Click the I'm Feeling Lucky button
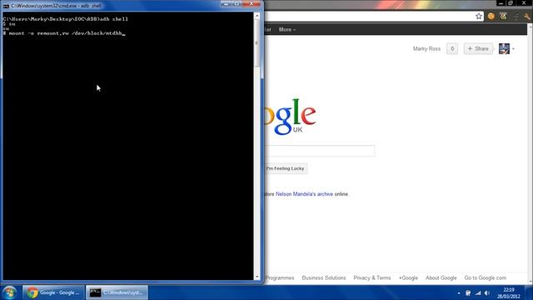Screen dimensions: 533x300 pos(285,168)
